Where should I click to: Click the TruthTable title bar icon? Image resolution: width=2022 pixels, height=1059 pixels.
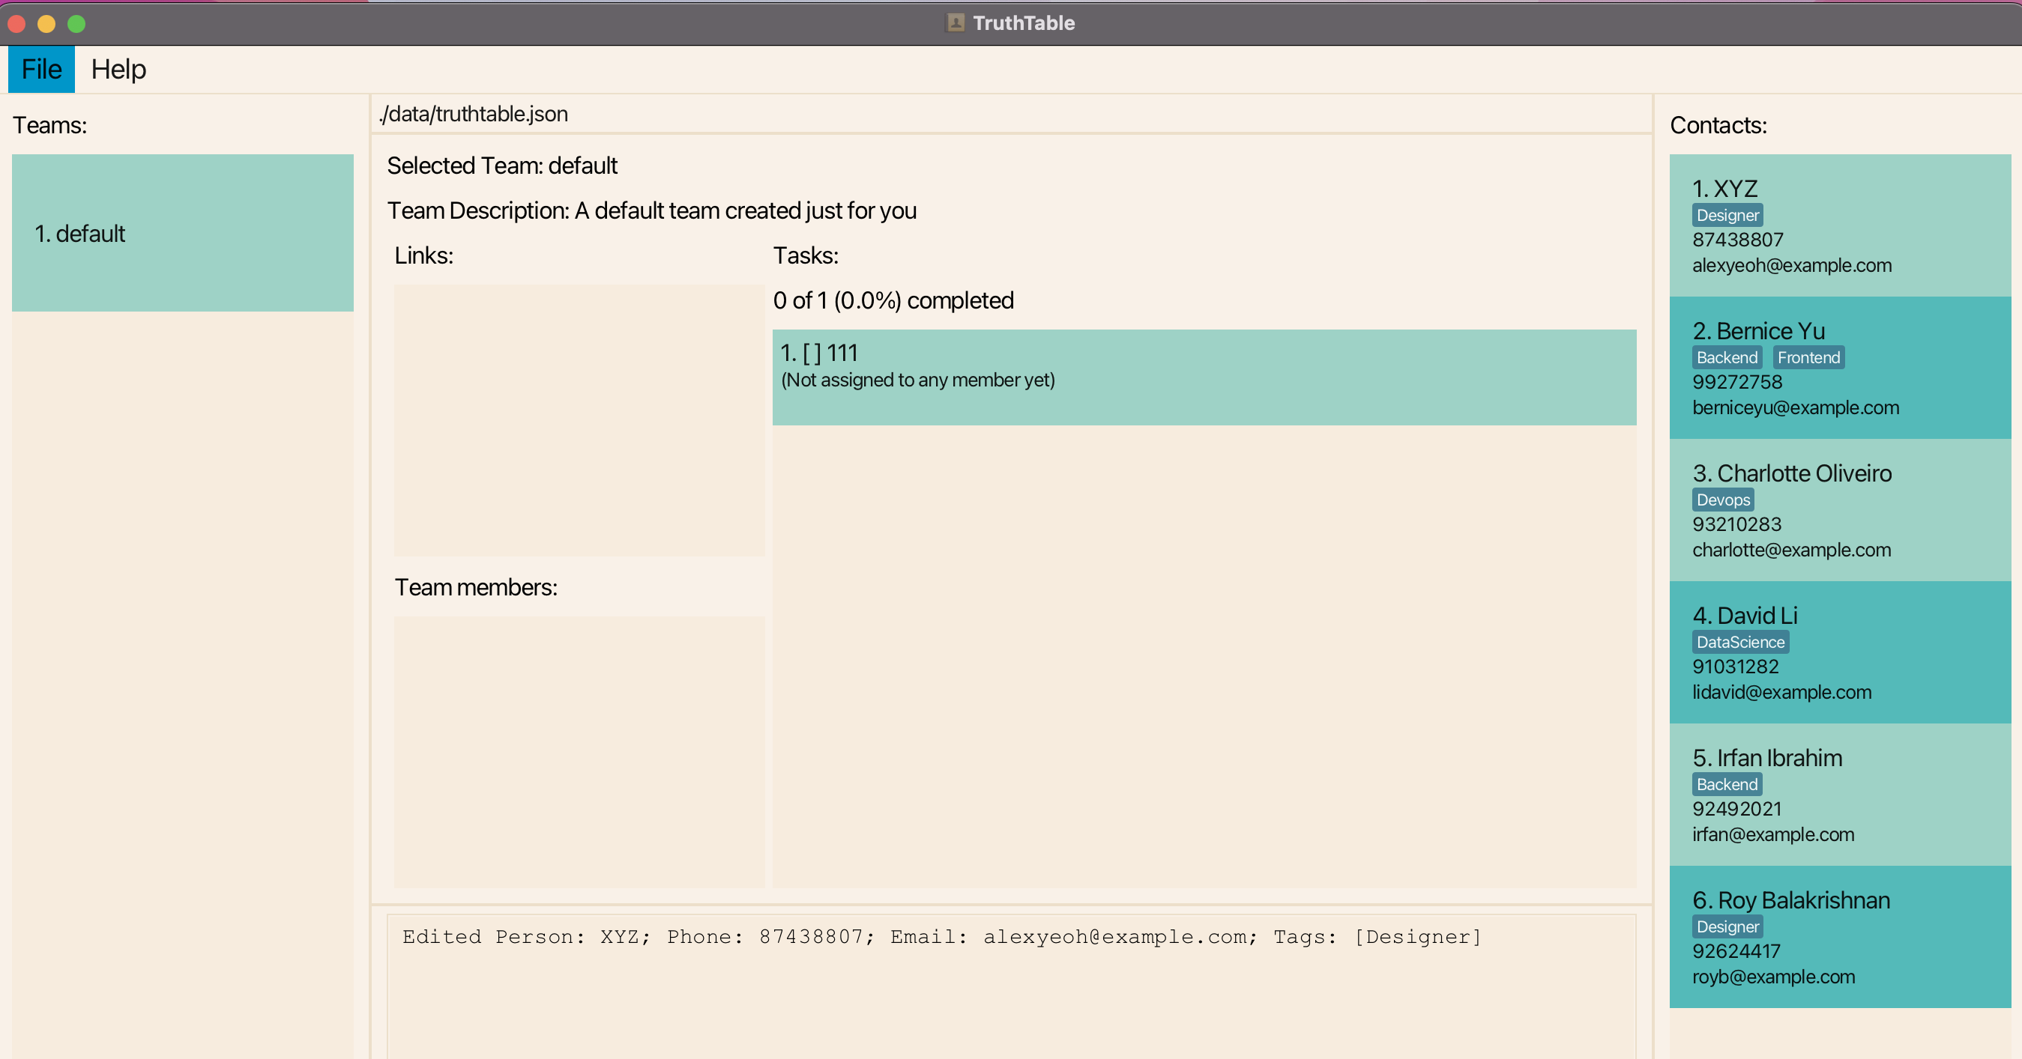(x=955, y=22)
